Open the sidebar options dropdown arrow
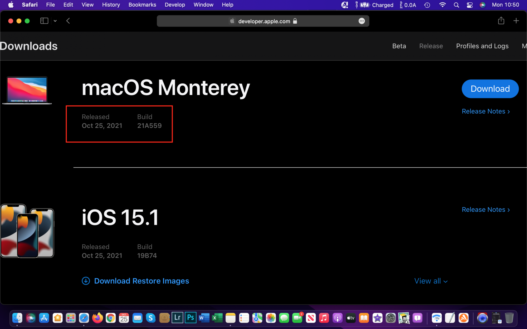 [x=55, y=21]
